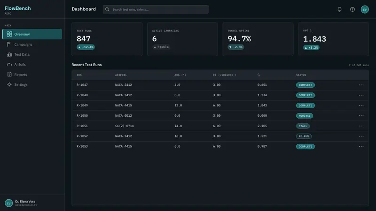Click lift coefficient value "0.651"
This screenshot has height=211, width=376.
pos(262,85)
